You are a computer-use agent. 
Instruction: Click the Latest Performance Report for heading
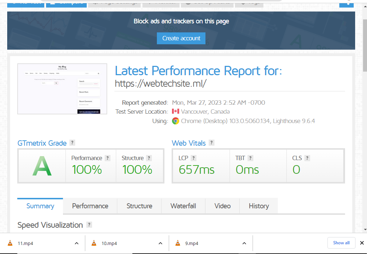click(199, 71)
